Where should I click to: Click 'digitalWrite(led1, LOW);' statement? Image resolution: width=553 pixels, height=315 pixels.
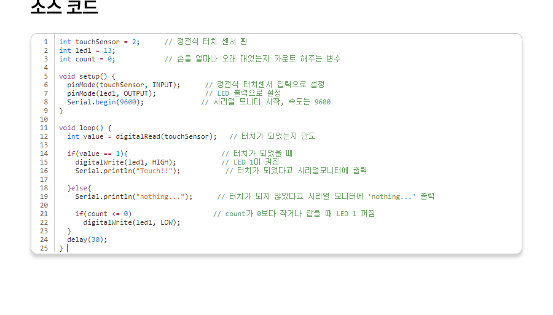tap(131, 222)
